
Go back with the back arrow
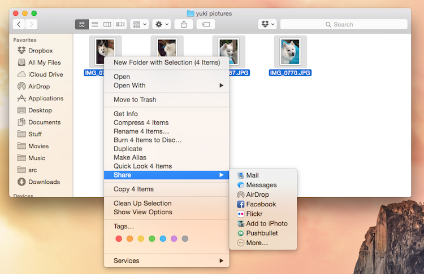tap(19, 24)
